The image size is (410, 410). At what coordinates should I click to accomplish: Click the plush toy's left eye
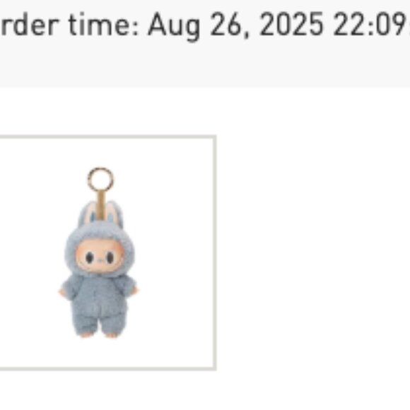pos(90,257)
